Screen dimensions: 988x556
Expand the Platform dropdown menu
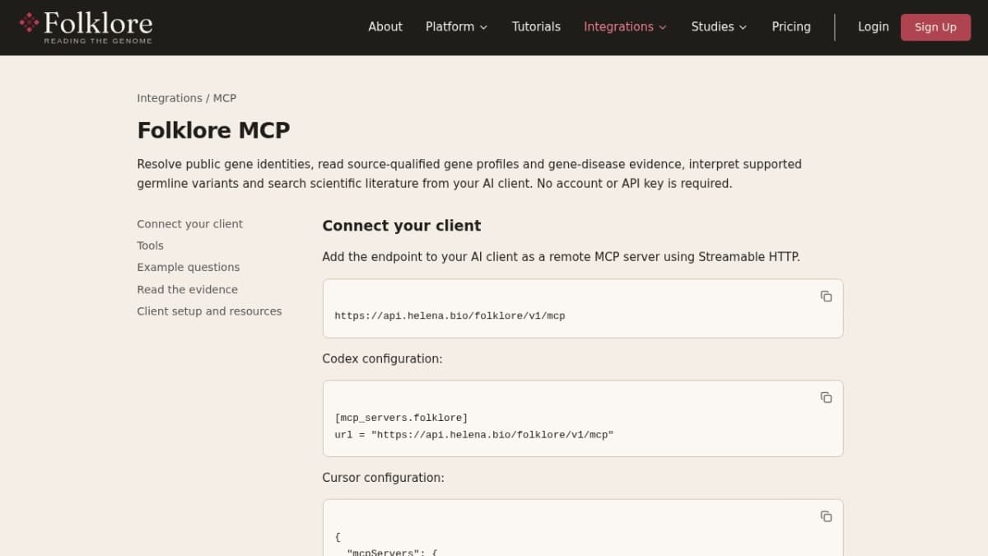coord(456,26)
